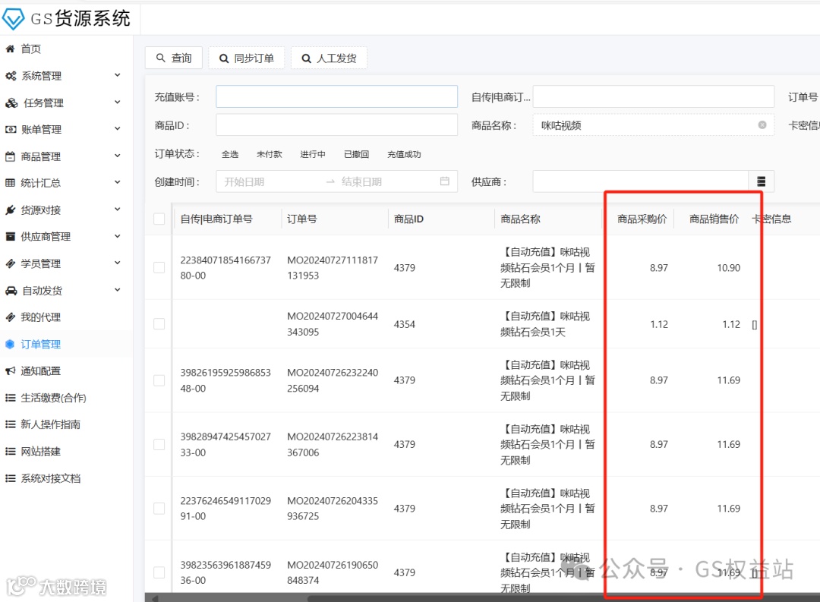
Task: Check the row for order MO20240726204335936725
Action: point(159,509)
